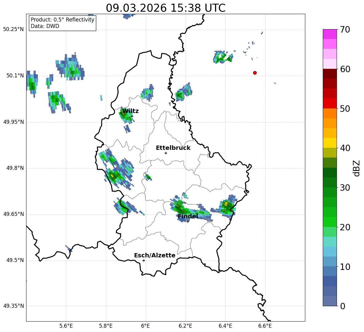The image size is (364, 332).
Task: Click the 50.25°N latitude tick label
Action: 13,29
